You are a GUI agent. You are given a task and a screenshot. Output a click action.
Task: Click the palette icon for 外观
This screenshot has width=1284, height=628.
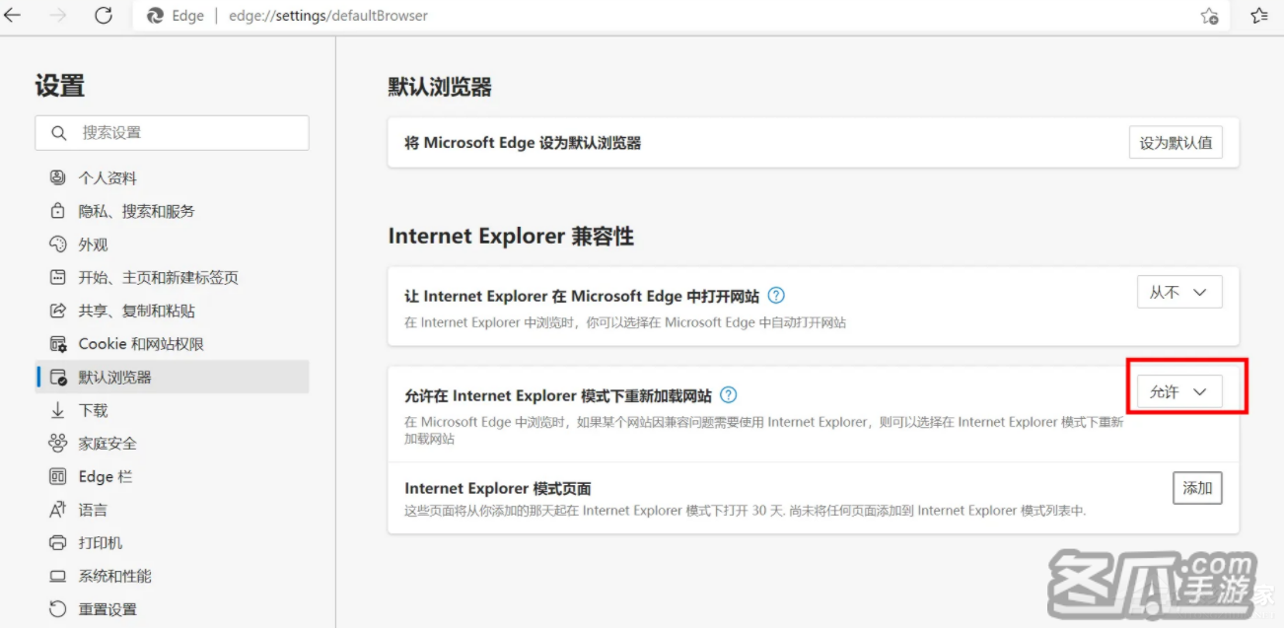point(57,244)
